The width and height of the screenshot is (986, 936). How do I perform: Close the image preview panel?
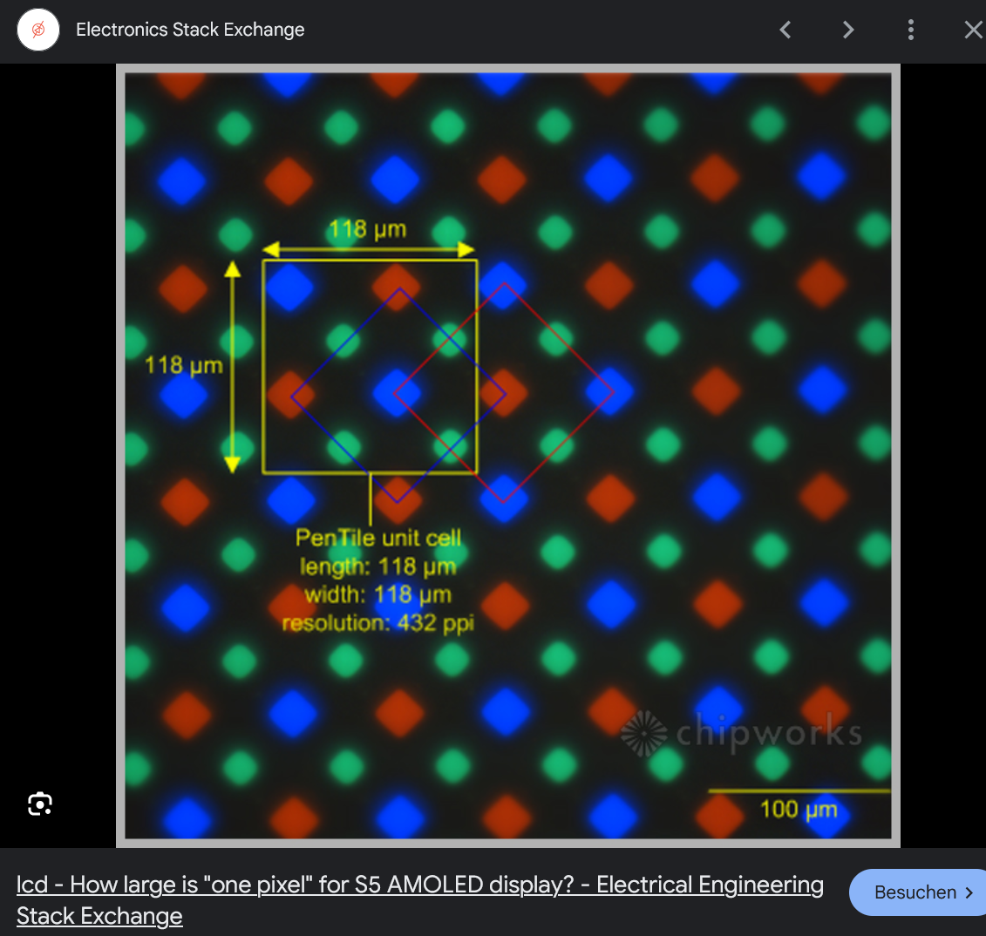pyautogui.click(x=973, y=29)
